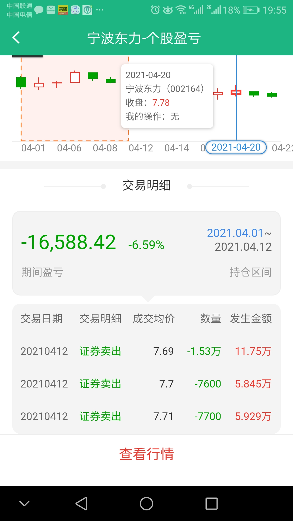Tap 宁波东力（002164）in the tooltip
Image resolution: width=293 pixels, height=521 pixels.
tap(165, 89)
